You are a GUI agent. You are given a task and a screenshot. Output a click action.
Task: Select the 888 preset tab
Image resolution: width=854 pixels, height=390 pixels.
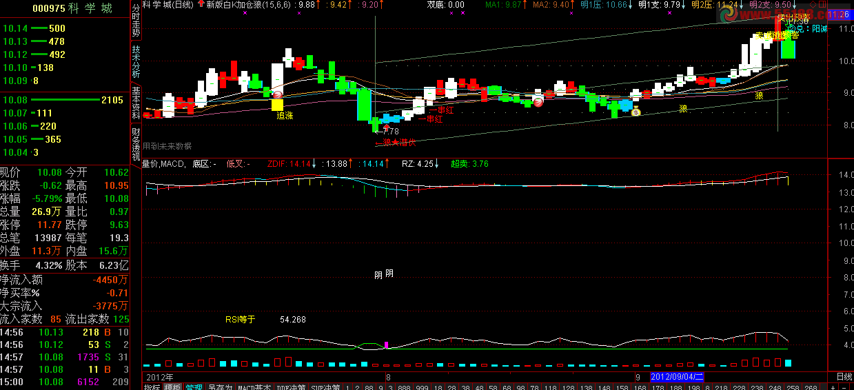pyautogui.click(x=405, y=387)
